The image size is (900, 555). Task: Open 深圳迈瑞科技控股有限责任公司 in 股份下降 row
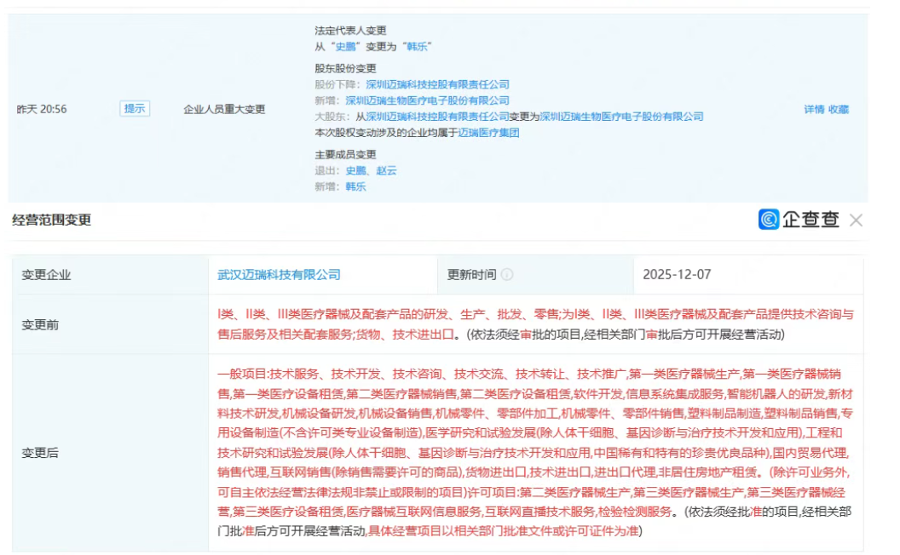pyautogui.click(x=437, y=84)
